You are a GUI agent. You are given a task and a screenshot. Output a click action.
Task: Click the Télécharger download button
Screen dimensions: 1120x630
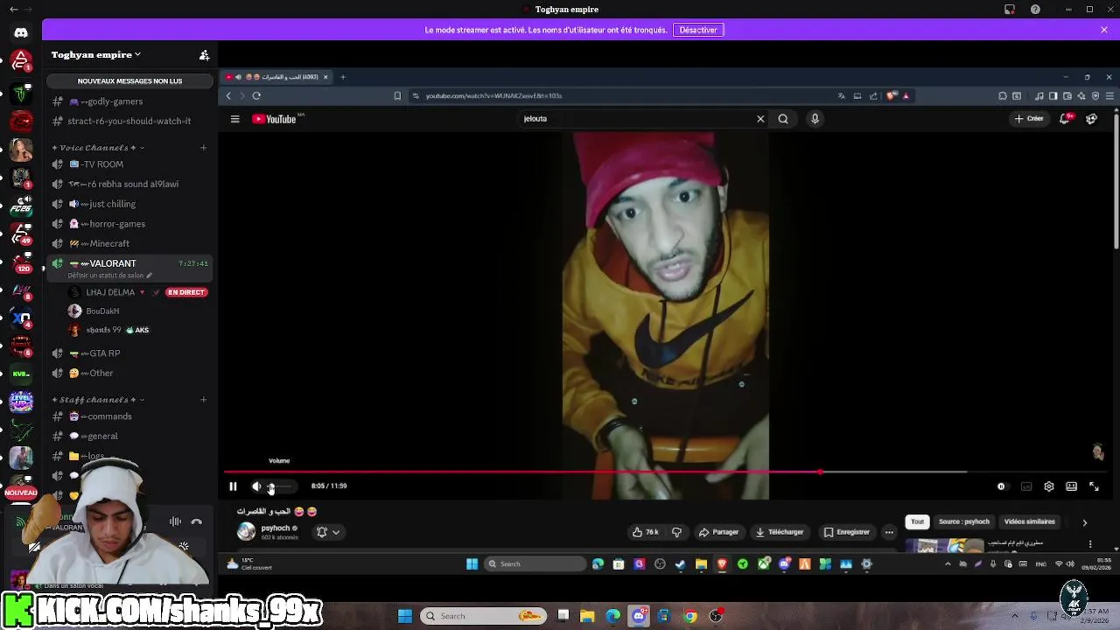780,532
